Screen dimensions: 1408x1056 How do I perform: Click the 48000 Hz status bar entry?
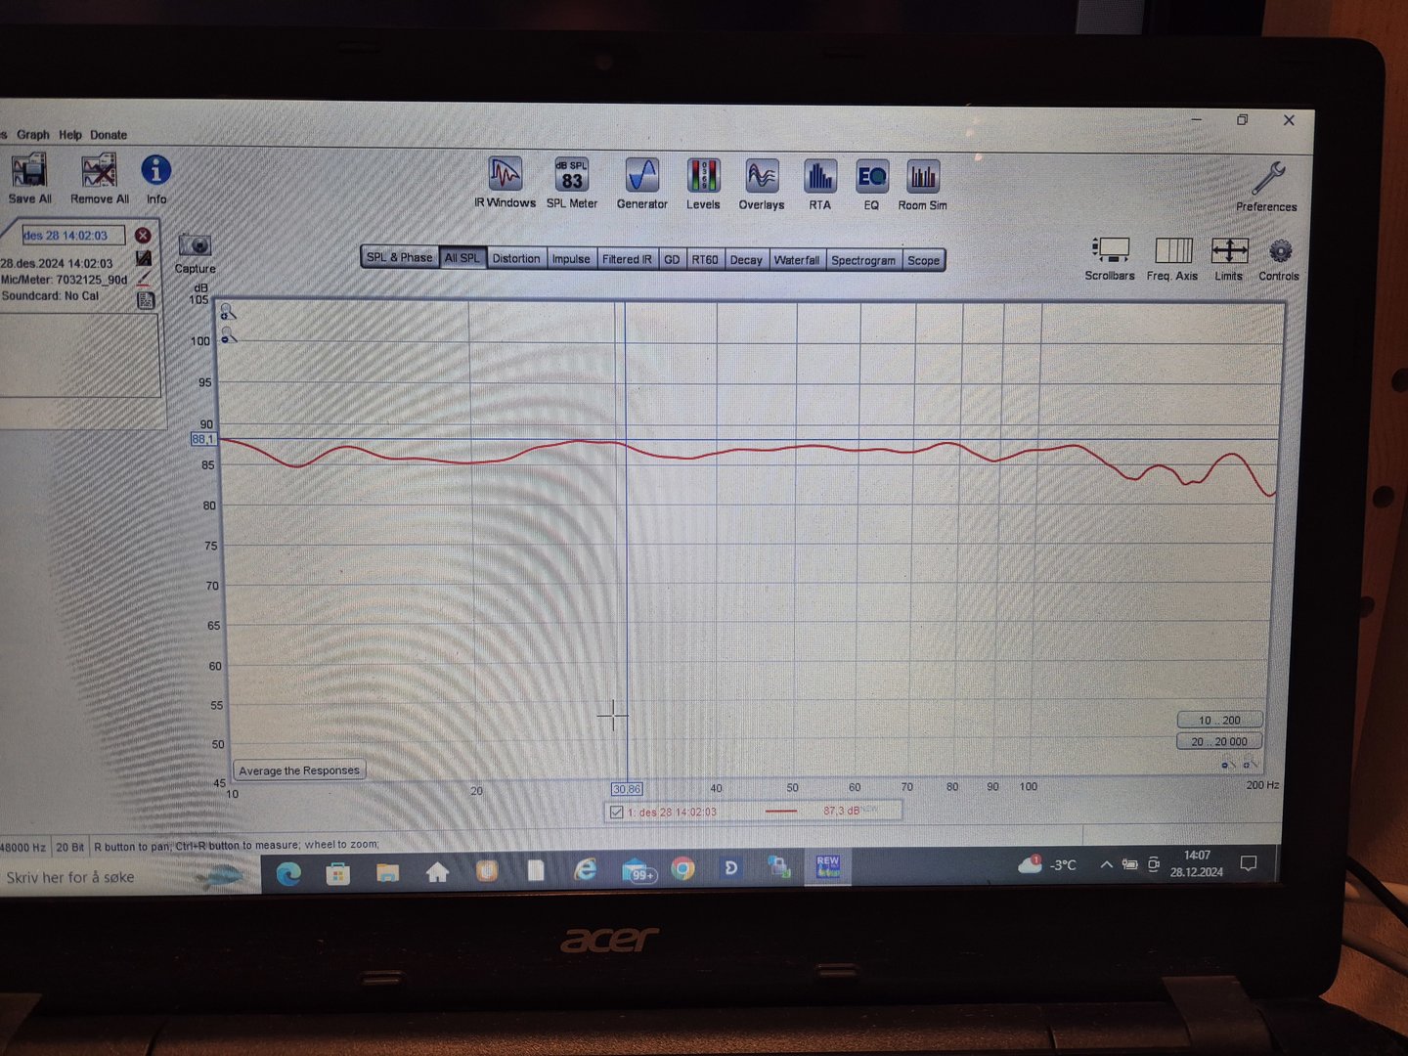pyautogui.click(x=23, y=848)
